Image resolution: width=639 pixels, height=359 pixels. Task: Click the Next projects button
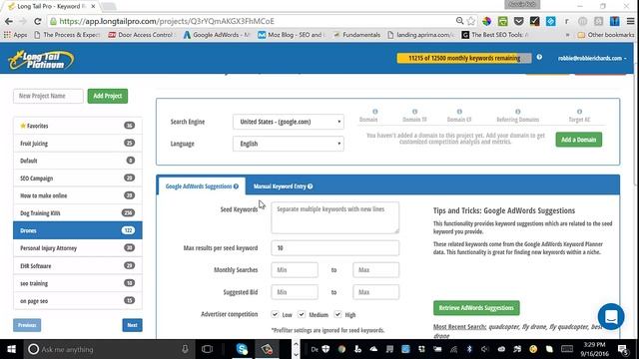(132, 325)
